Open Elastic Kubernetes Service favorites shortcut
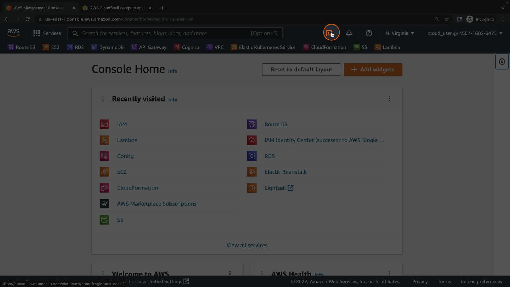 pos(263,47)
